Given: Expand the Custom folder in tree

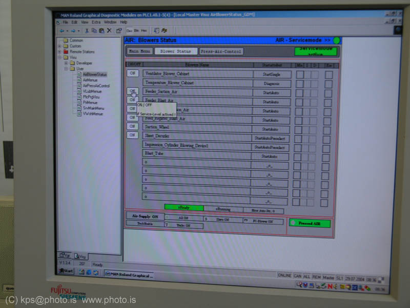Looking at the screenshot, I should (x=60, y=46).
